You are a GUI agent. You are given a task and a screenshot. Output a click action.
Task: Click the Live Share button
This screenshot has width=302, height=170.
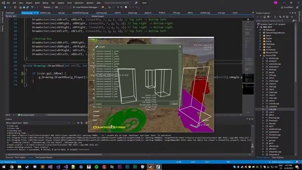[287, 8]
